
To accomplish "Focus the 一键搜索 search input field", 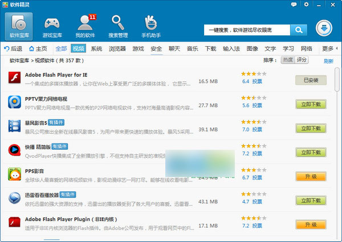I will click(247, 30).
